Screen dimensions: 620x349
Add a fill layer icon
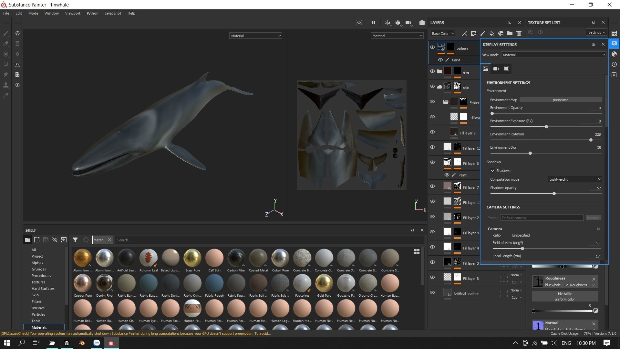click(491, 33)
